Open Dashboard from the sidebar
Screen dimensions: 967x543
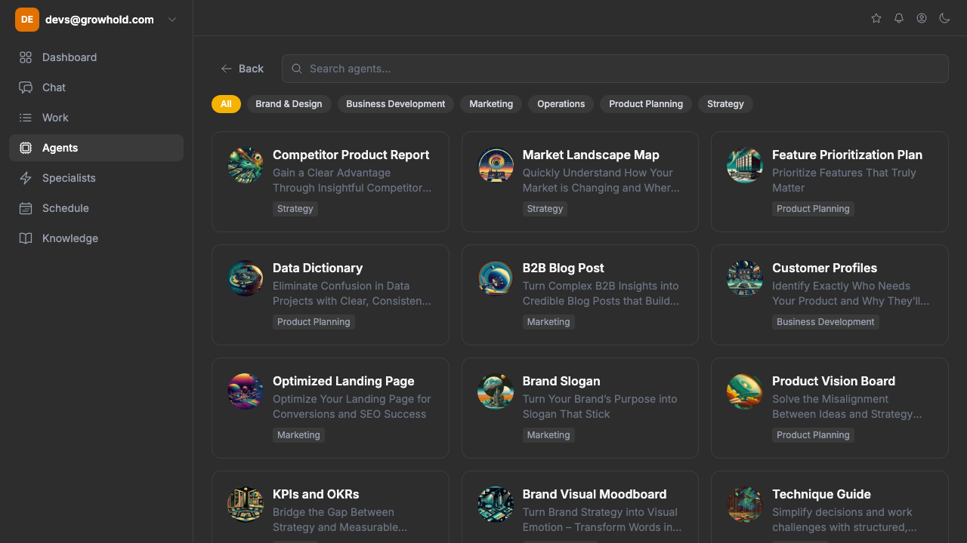click(x=69, y=57)
